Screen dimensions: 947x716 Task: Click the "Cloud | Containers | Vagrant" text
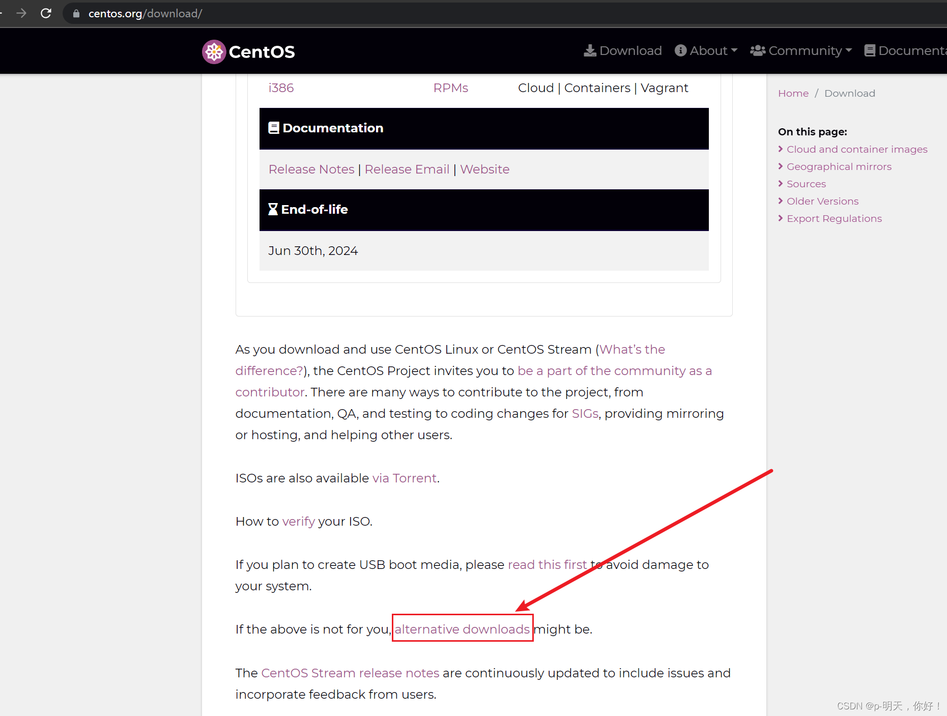pyautogui.click(x=603, y=88)
